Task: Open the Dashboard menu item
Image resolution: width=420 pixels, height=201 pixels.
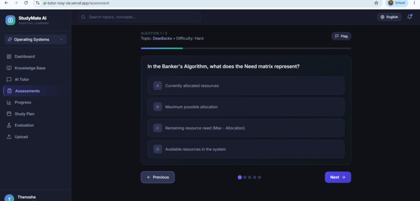Action: [x=35, y=57]
